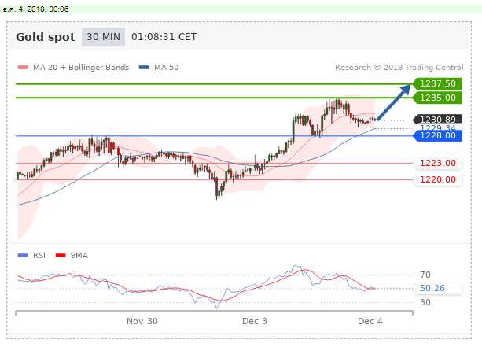Screen dimensions: 482x347
Task: Click the 50.26 RSI value label
Action: click(433, 288)
